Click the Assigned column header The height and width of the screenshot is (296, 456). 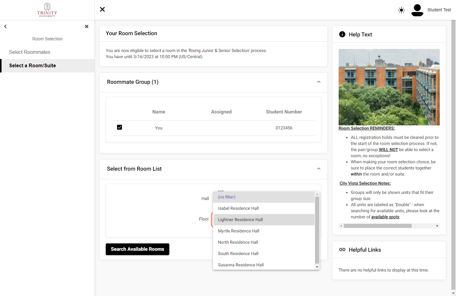(x=221, y=112)
